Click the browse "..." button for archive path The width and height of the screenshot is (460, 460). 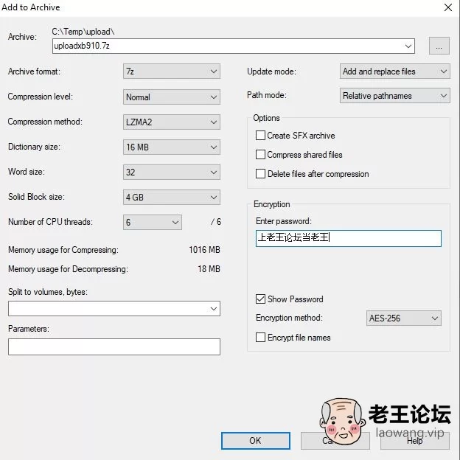(439, 46)
